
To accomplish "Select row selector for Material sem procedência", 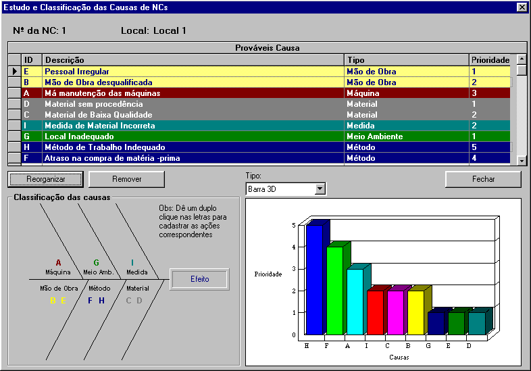I will [15, 103].
